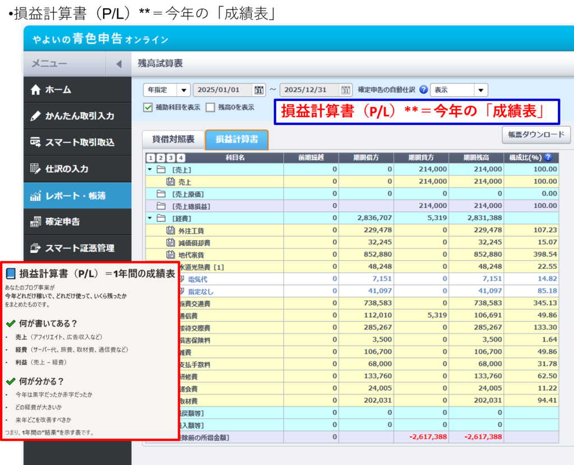Click the pencil icon for かんたん取引入力
Image resolution: width=574 pixels, height=465 pixels.
click(36, 116)
